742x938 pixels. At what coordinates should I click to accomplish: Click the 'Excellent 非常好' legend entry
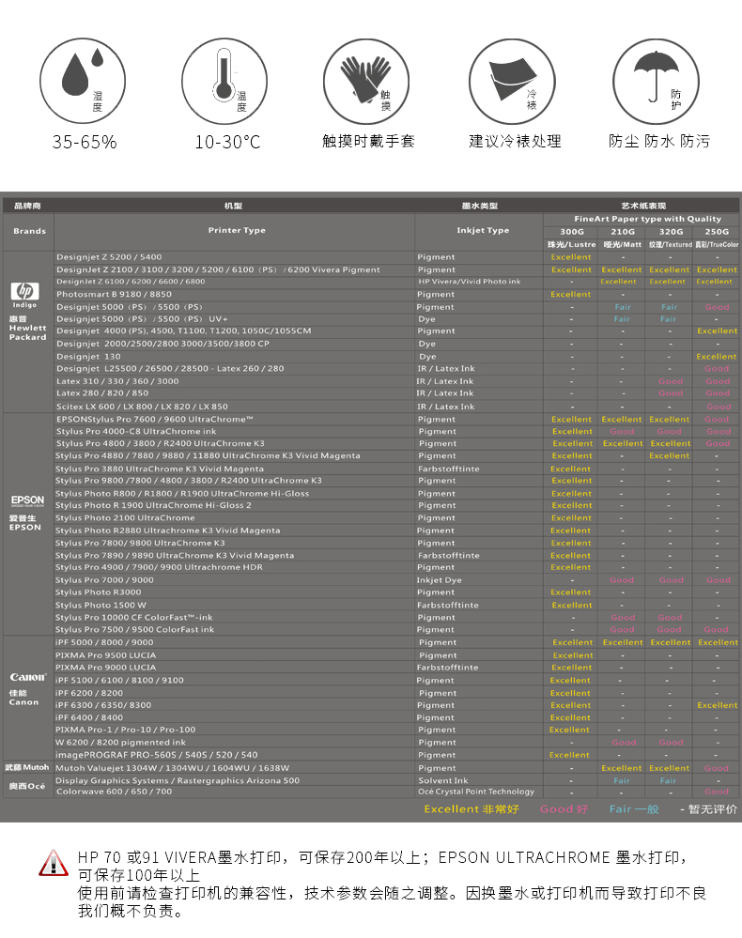pos(471,809)
